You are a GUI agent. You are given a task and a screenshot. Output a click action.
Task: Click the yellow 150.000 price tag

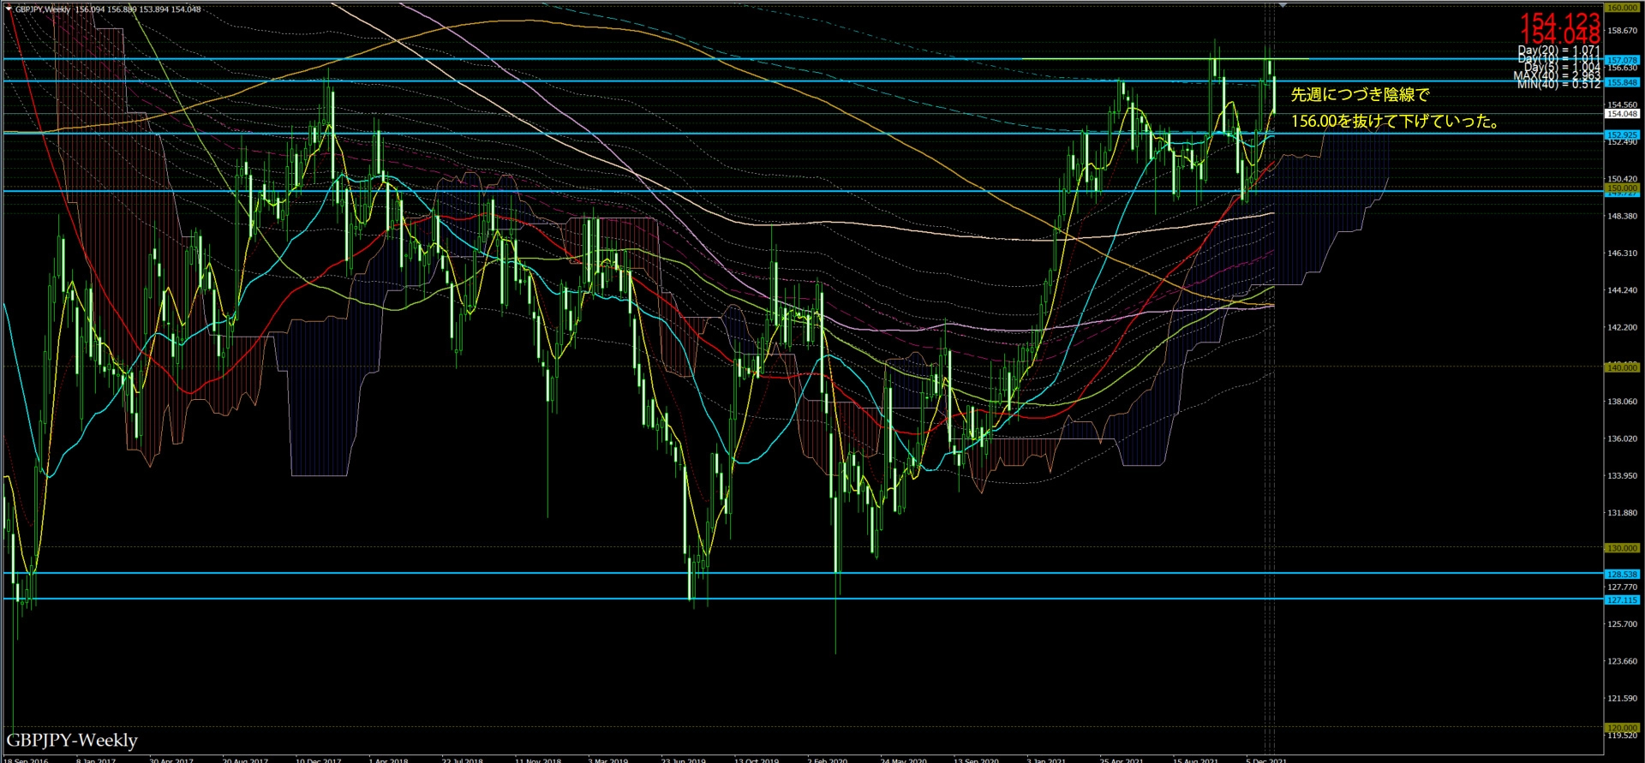pyautogui.click(x=1622, y=188)
